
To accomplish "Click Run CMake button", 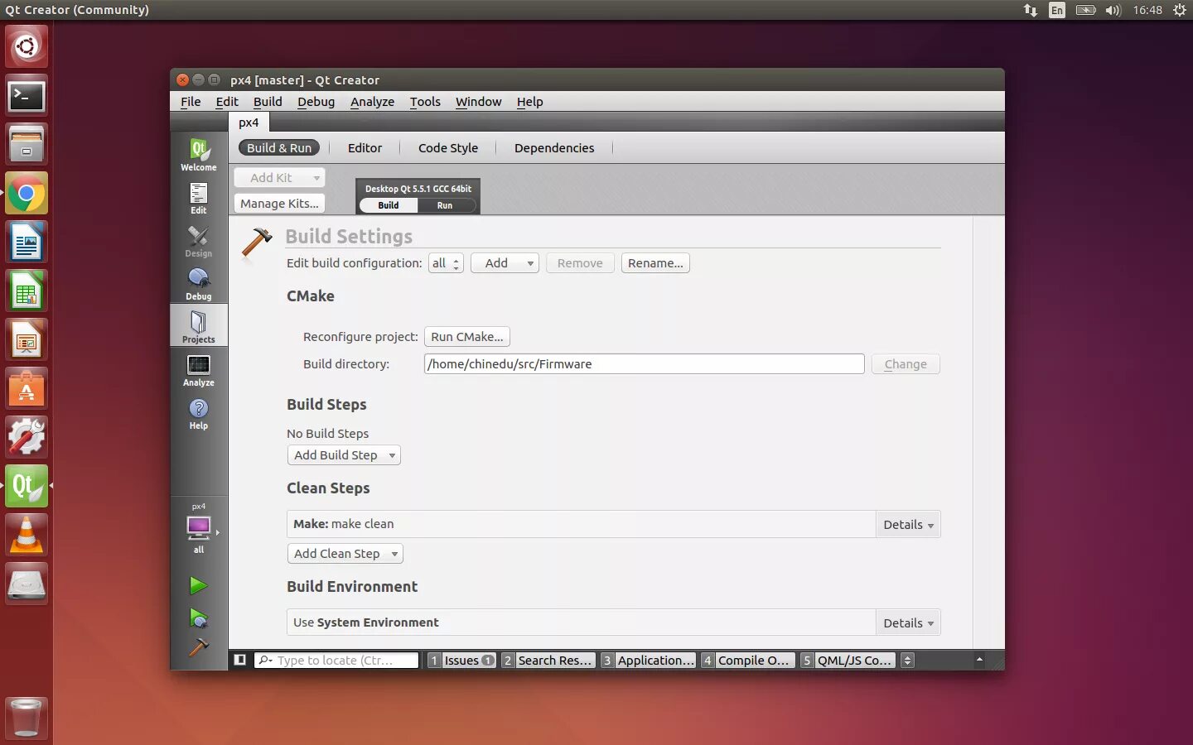I will point(467,337).
